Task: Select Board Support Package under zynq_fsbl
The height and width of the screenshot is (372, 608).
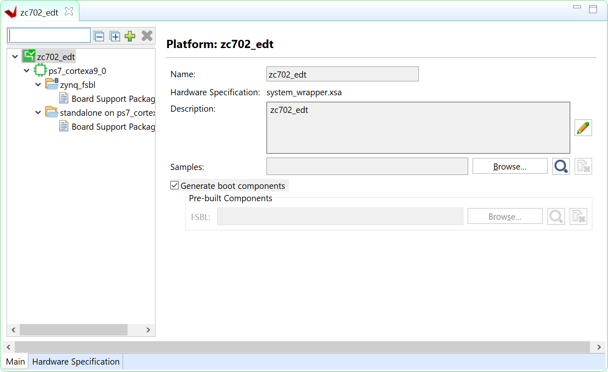Action: coord(113,99)
